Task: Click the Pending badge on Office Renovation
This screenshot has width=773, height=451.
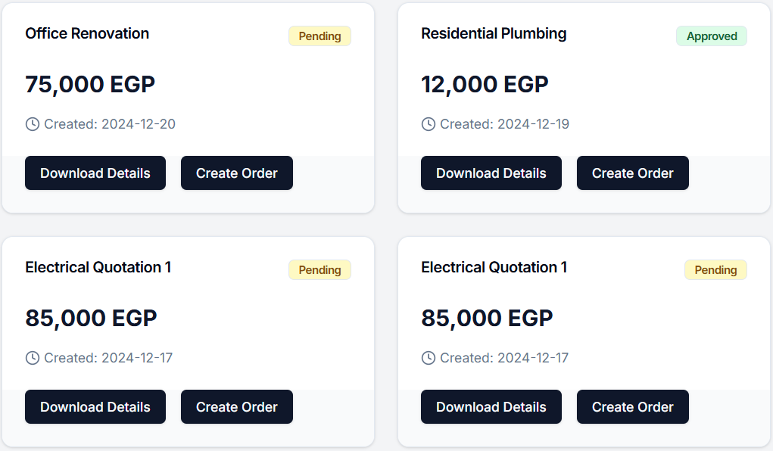Action: [x=319, y=36]
